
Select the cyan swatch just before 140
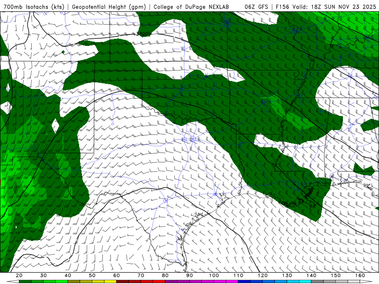pyautogui.click(x=305, y=282)
